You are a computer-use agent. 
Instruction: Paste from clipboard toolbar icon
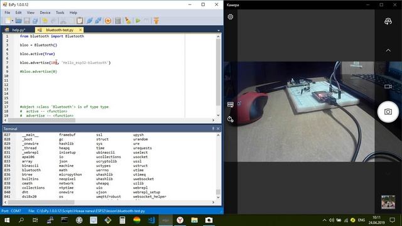[x=80, y=21]
